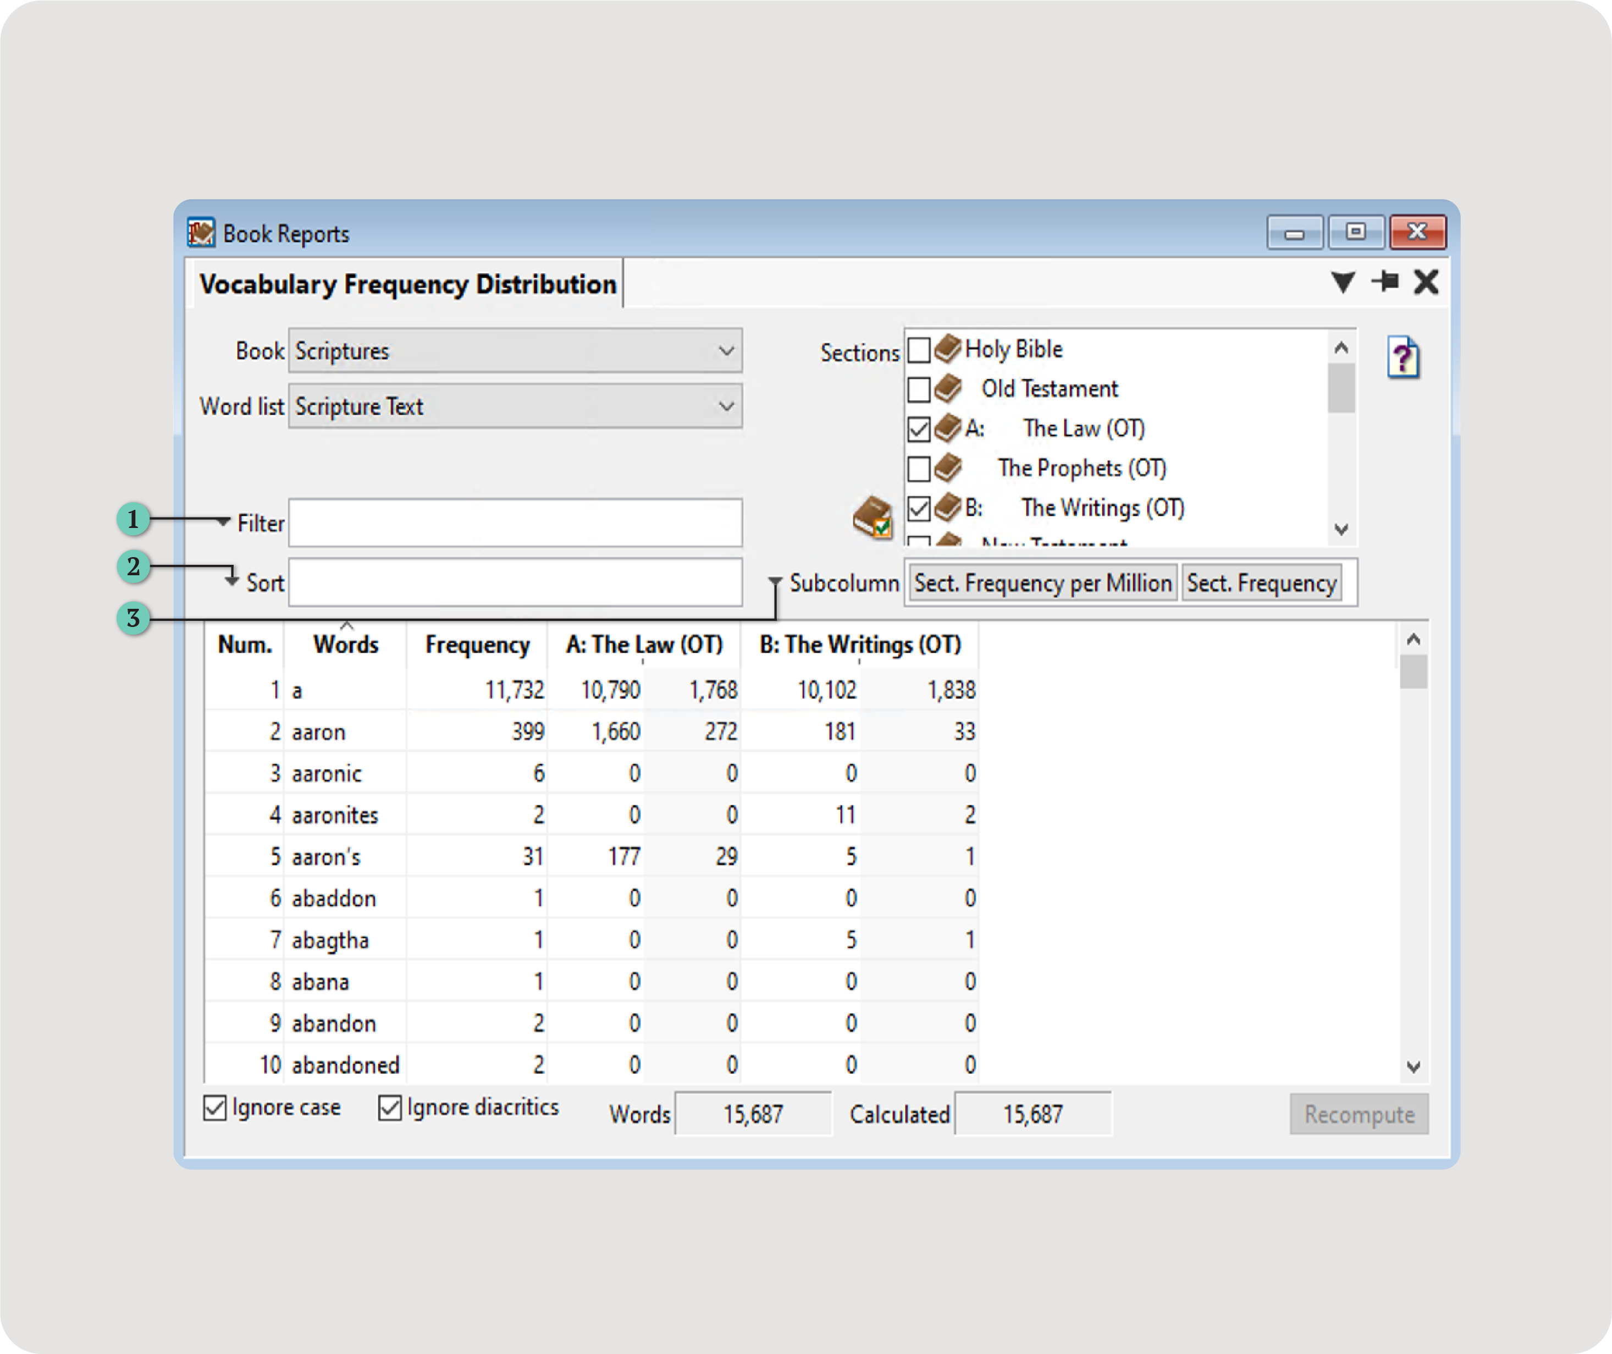The height and width of the screenshot is (1354, 1612).
Task: Sort by the Frequency column header
Action: (477, 645)
